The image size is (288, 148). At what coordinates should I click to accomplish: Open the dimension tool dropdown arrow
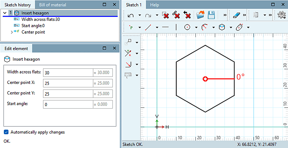click(x=137, y=75)
